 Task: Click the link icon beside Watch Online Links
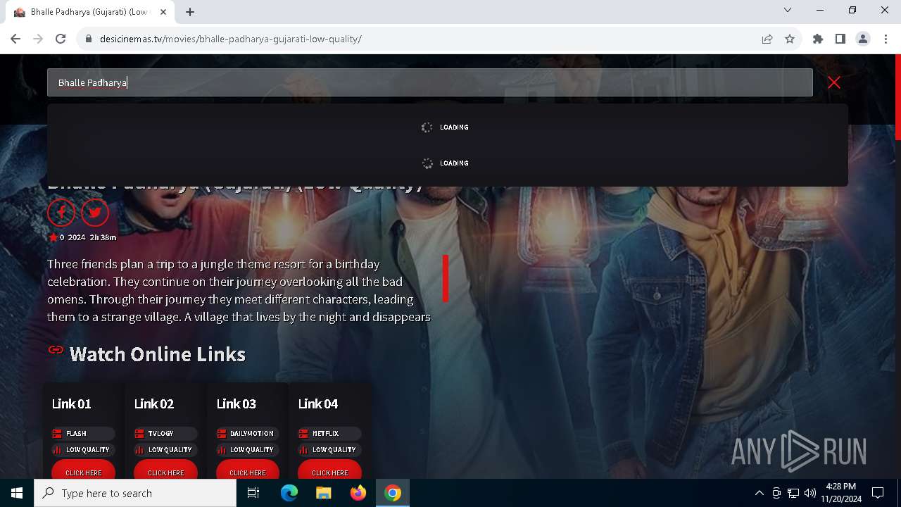[56, 349]
